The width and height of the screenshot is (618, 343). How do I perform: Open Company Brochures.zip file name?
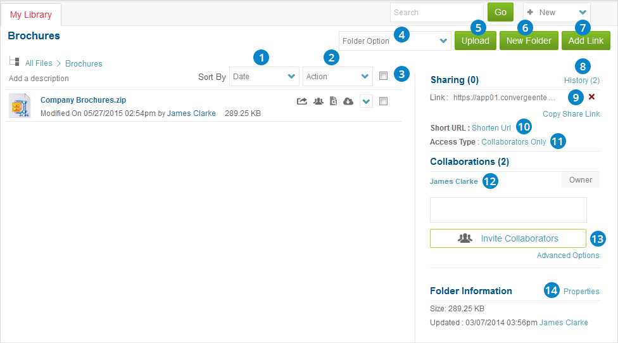(x=83, y=100)
